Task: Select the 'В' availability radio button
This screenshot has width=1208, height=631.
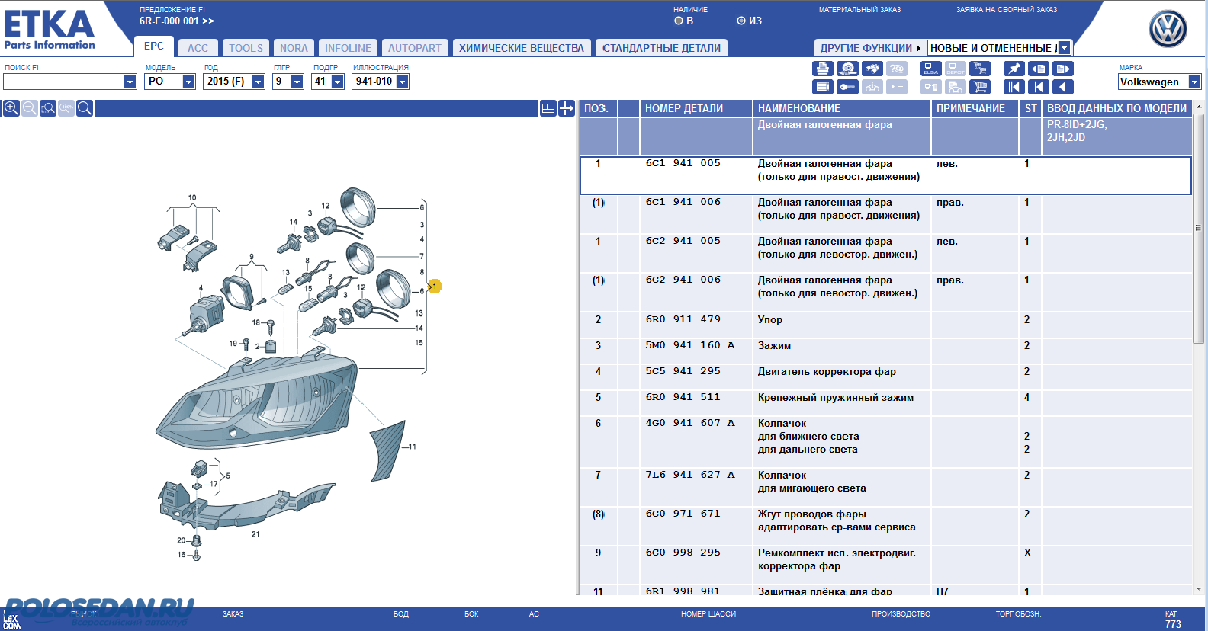Action: coord(679,21)
